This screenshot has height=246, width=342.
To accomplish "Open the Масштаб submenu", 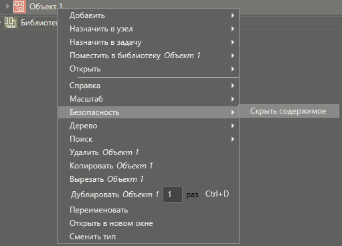I will click(149, 99).
